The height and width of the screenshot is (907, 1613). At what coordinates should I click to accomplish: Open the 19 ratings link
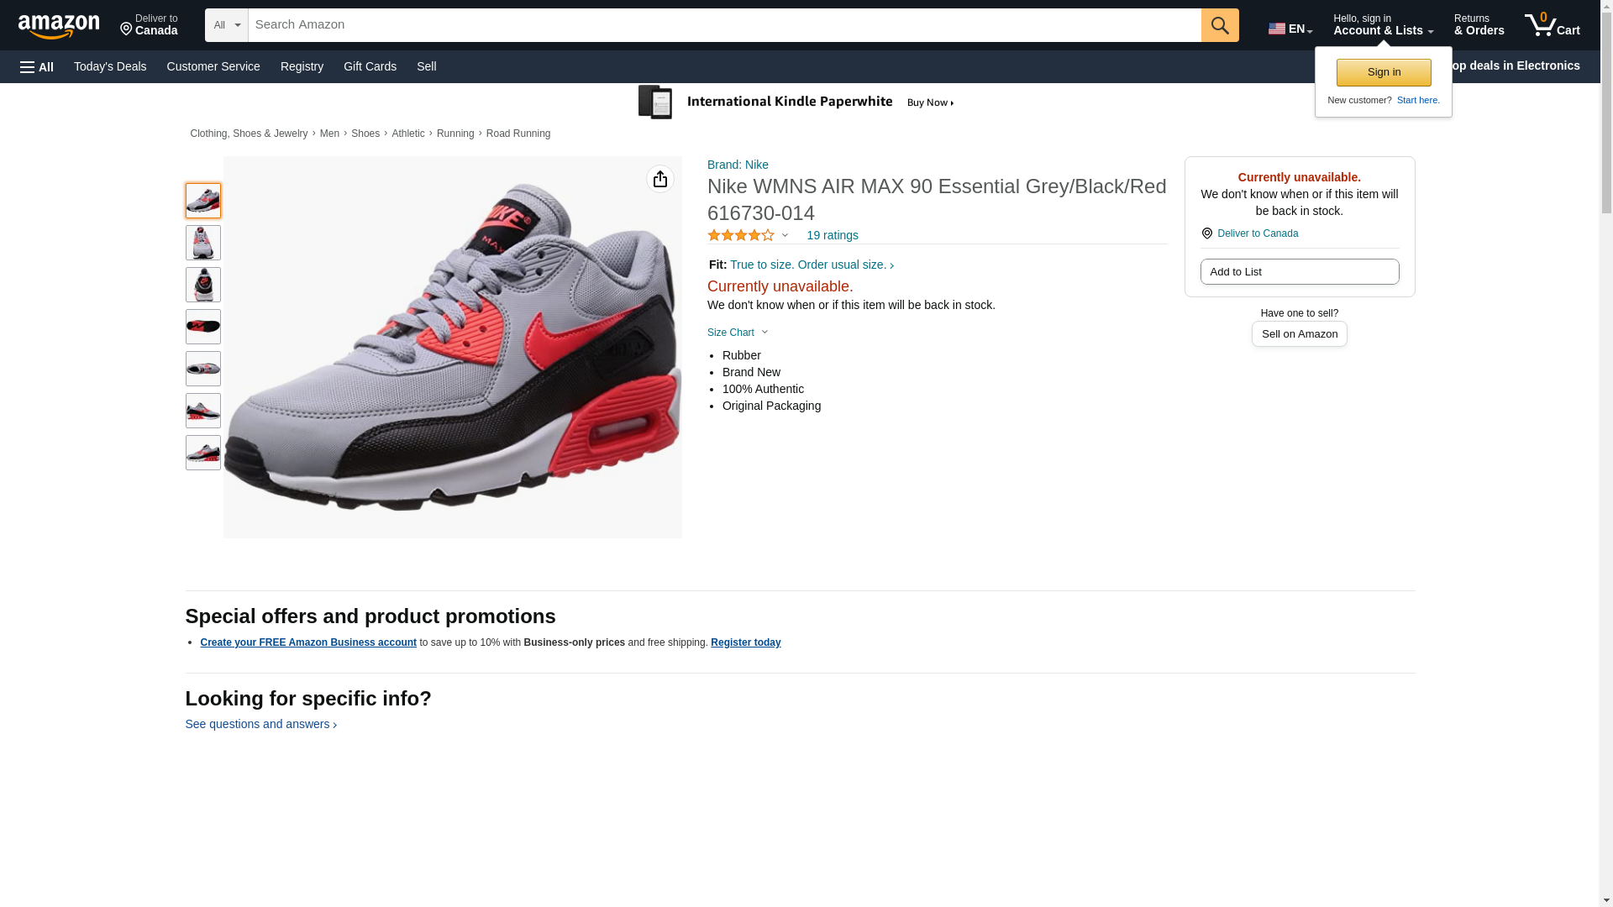[x=832, y=236]
